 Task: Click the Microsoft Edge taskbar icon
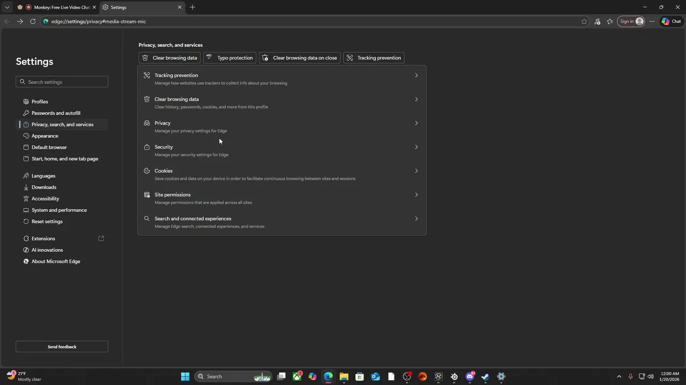coord(328,376)
